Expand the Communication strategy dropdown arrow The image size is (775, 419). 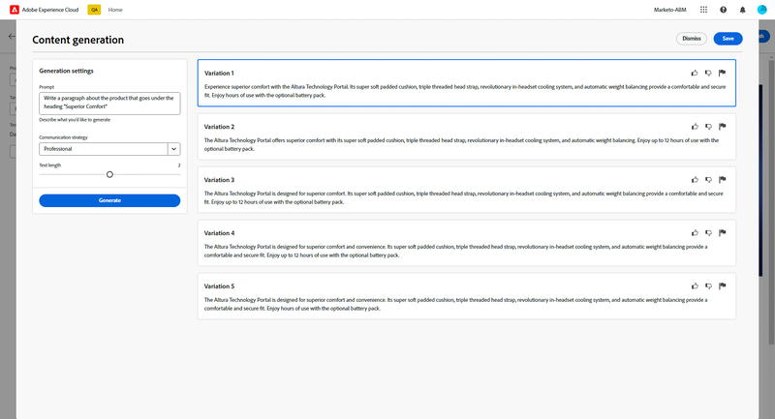tap(174, 149)
